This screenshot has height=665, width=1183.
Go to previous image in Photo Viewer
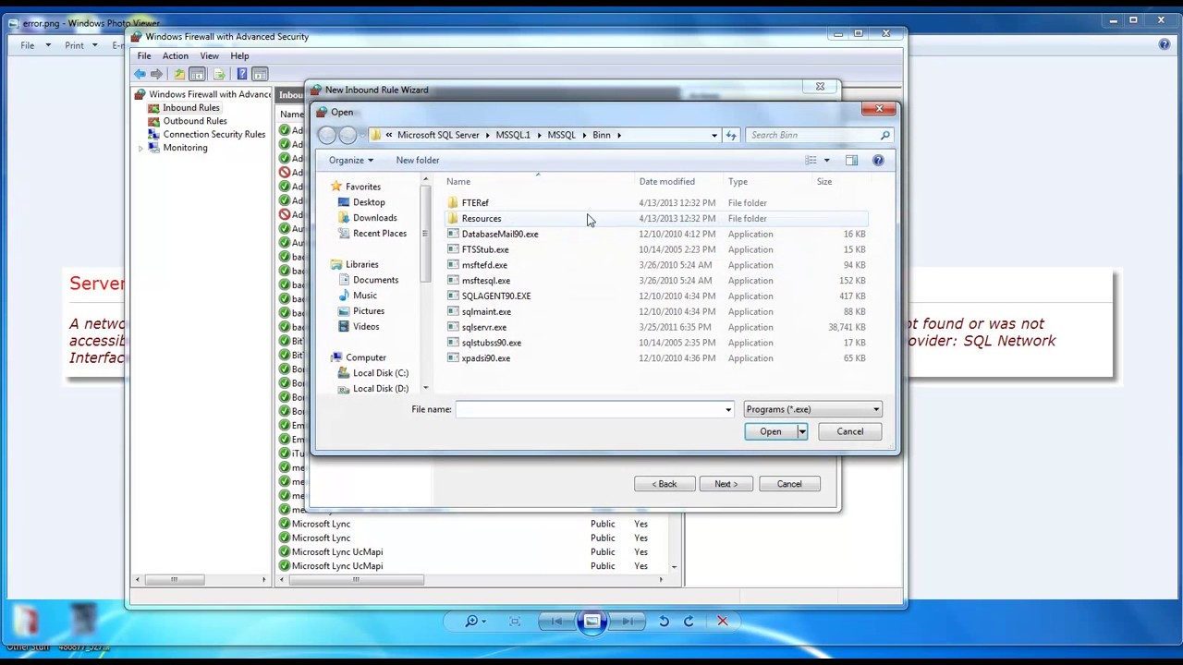pyautogui.click(x=557, y=622)
